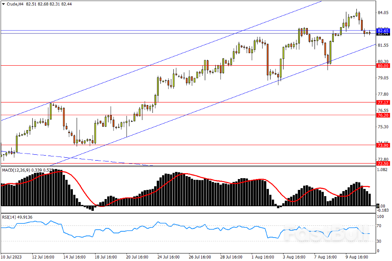Select the 80.00 red price label

coord(383,66)
